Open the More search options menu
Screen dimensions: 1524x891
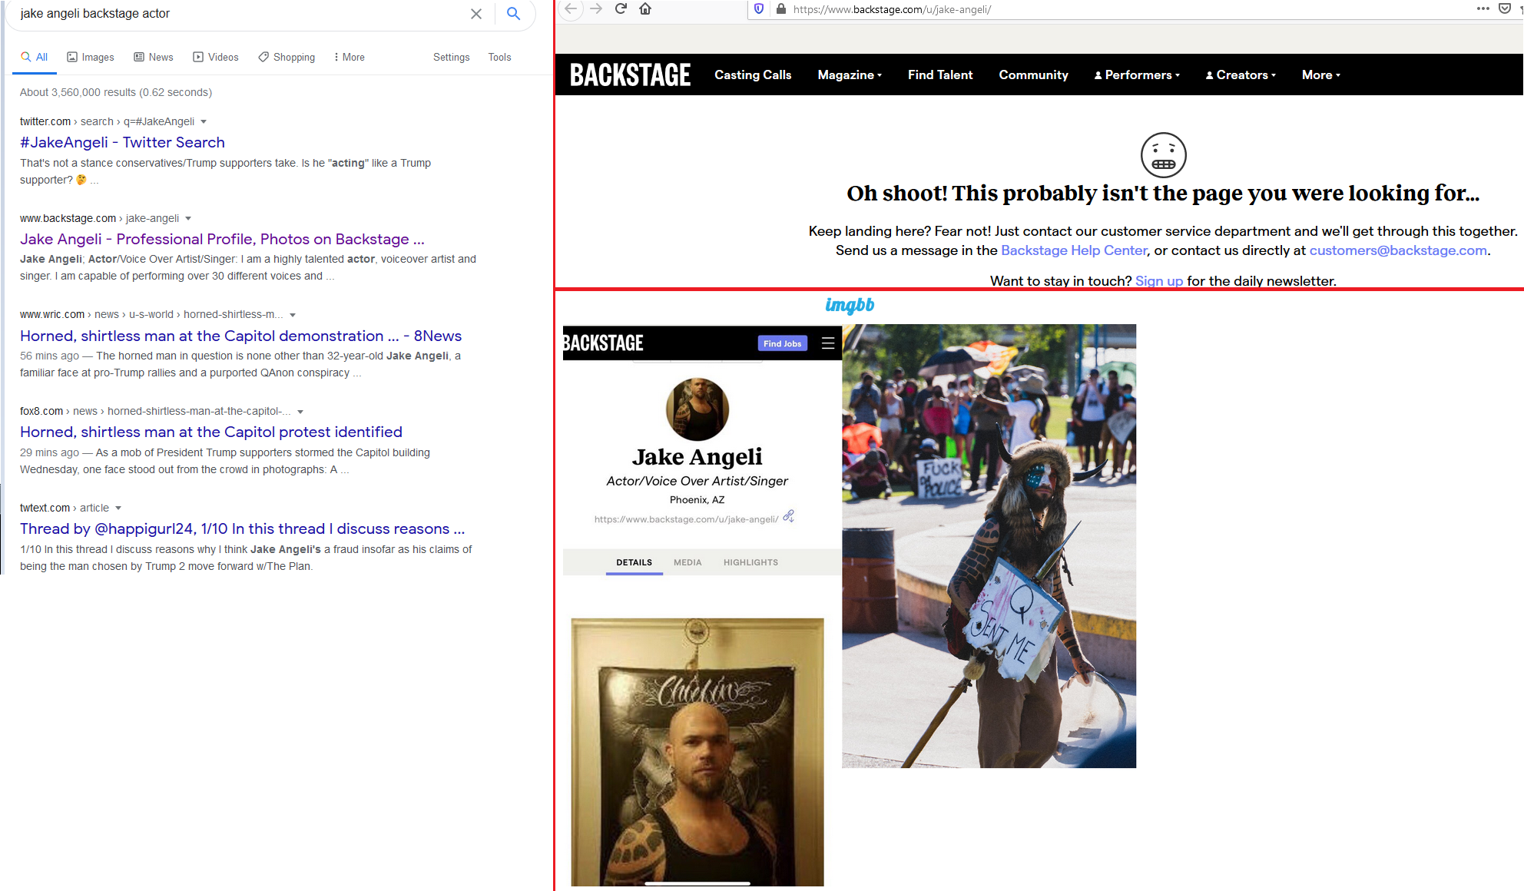click(350, 57)
